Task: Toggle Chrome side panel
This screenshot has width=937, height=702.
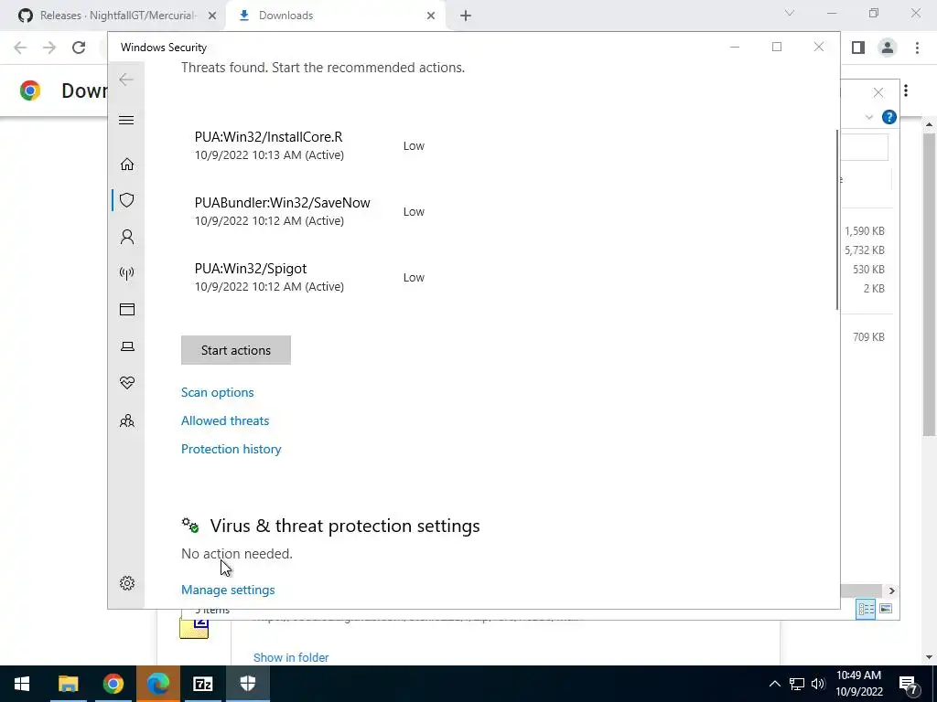Action: click(x=858, y=48)
